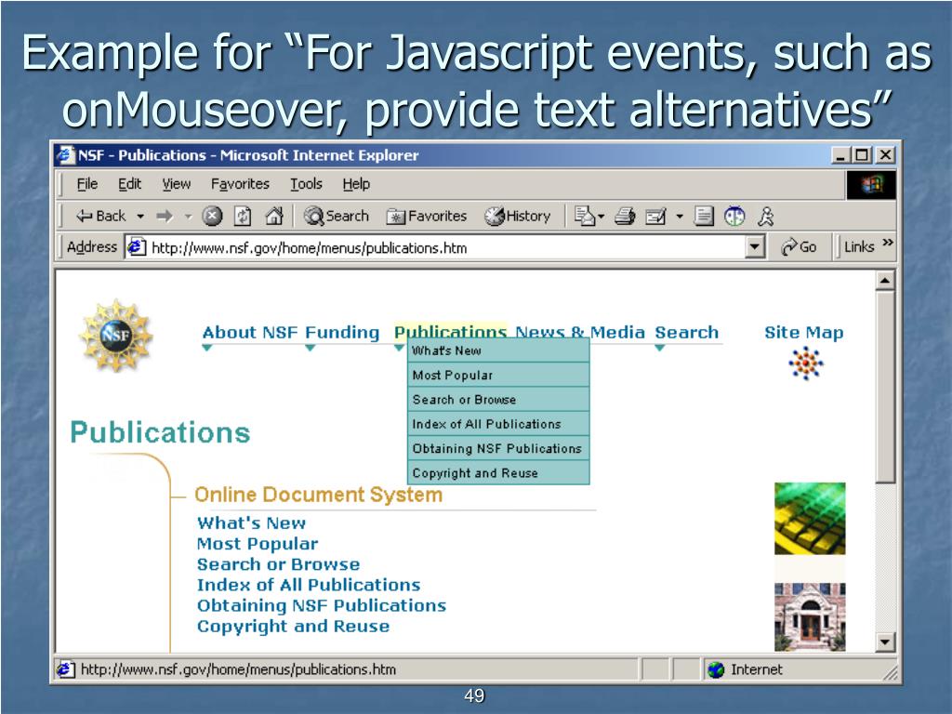
Task: Open the File menu
Action: [87, 184]
